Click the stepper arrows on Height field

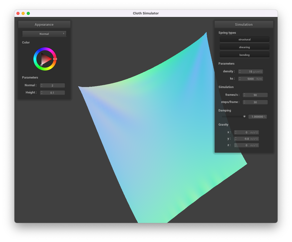pos(42,92)
